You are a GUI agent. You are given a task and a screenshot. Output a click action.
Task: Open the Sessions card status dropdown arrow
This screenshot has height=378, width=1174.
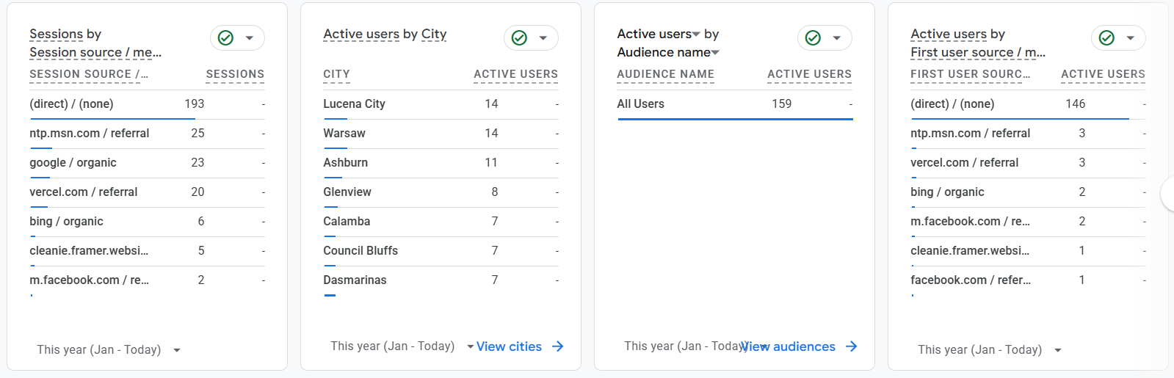250,38
